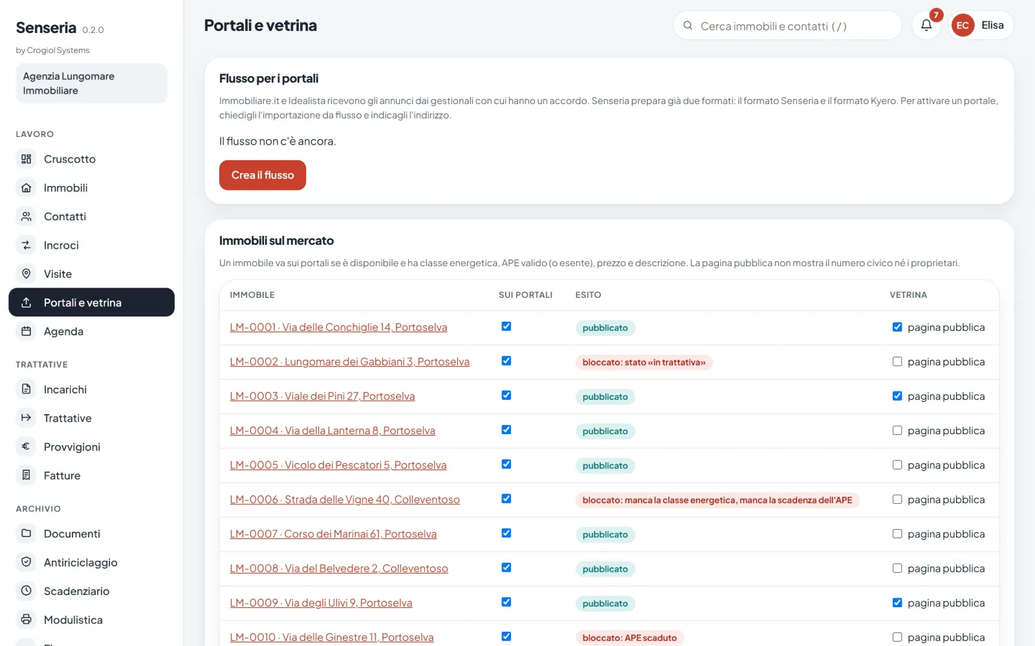This screenshot has width=1035, height=646.
Task: Click the Fatture receipt icon
Action: [26, 475]
